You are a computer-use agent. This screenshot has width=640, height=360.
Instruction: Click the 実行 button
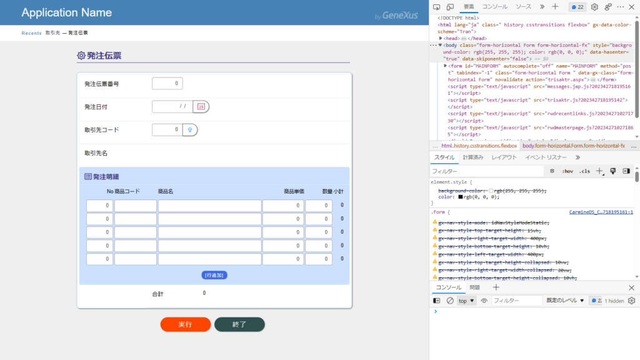coord(185,324)
